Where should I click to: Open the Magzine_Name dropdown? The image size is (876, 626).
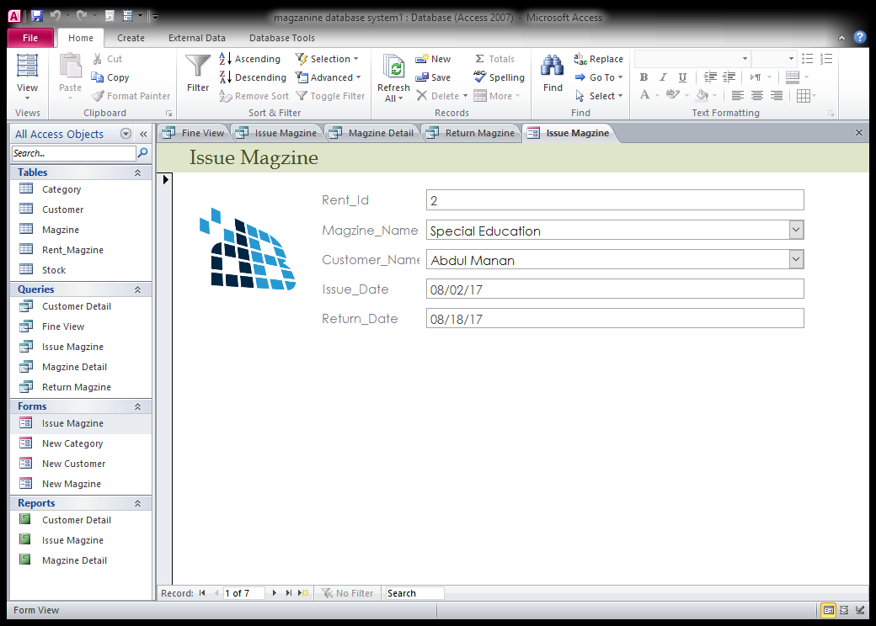click(x=795, y=229)
